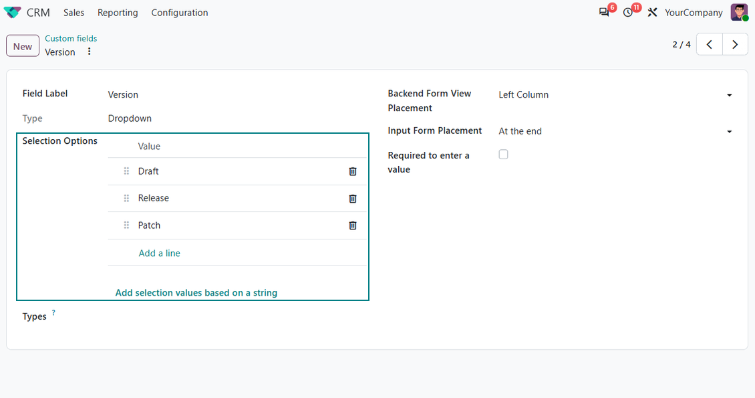Screen dimensions: 755x398
Task: Go to previous record arrow
Action: (710, 45)
